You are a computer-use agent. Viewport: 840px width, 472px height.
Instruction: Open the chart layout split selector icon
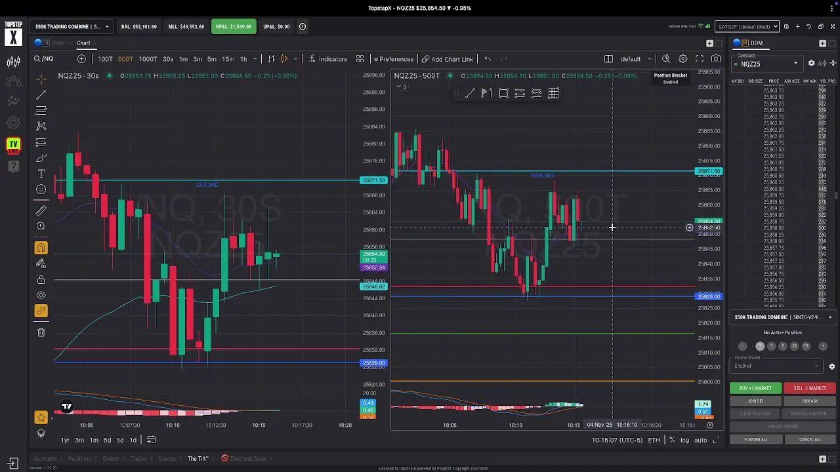click(608, 59)
